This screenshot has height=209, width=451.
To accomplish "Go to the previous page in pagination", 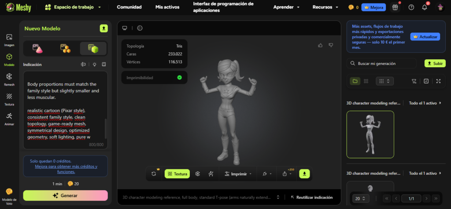I will tap(396, 198).
